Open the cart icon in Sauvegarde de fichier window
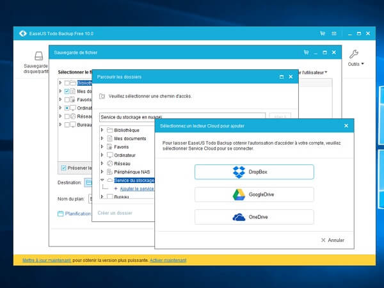This screenshot has height=288, width=384. [306, 52]
